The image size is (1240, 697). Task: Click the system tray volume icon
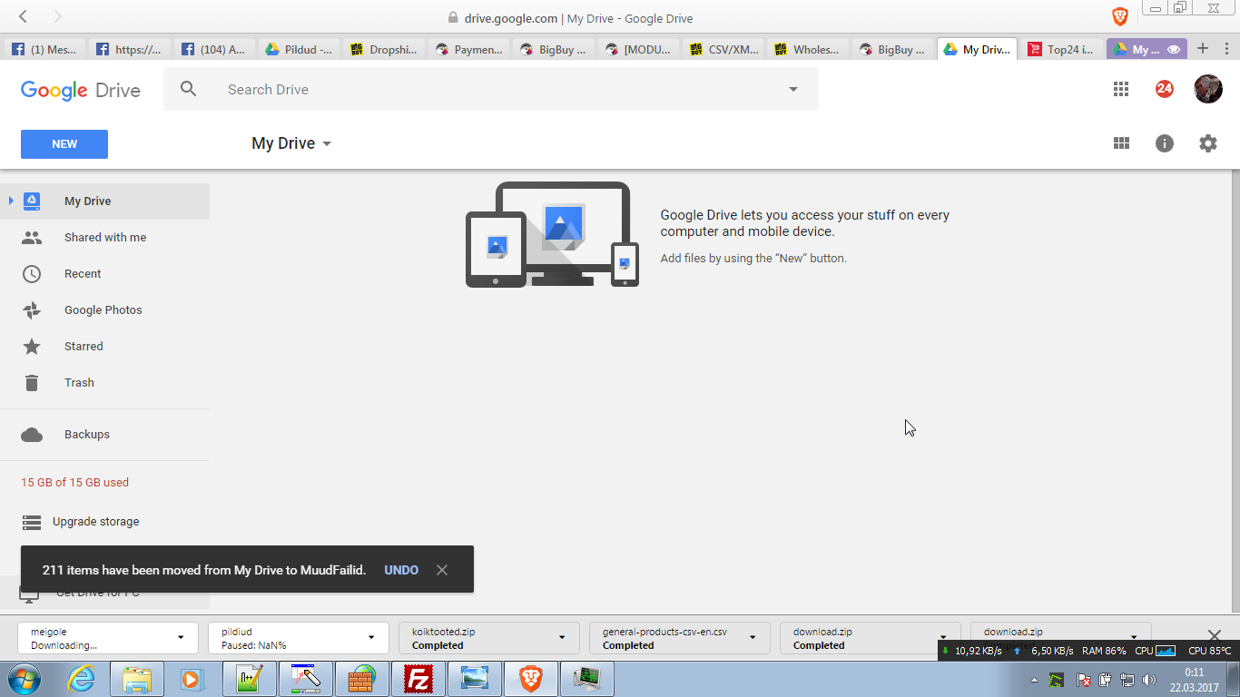[x=1149, y=680]
